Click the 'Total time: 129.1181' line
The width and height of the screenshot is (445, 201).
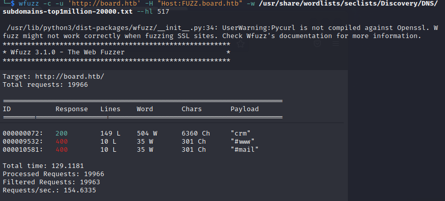pos(43,166)
